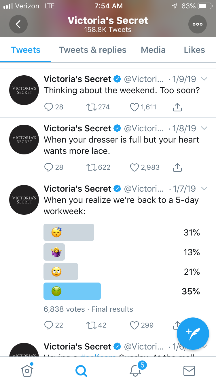Viewport: 216px width, 385px height.
Task: Like the 5-day workweek poll tweet
Action: (134, 325)
